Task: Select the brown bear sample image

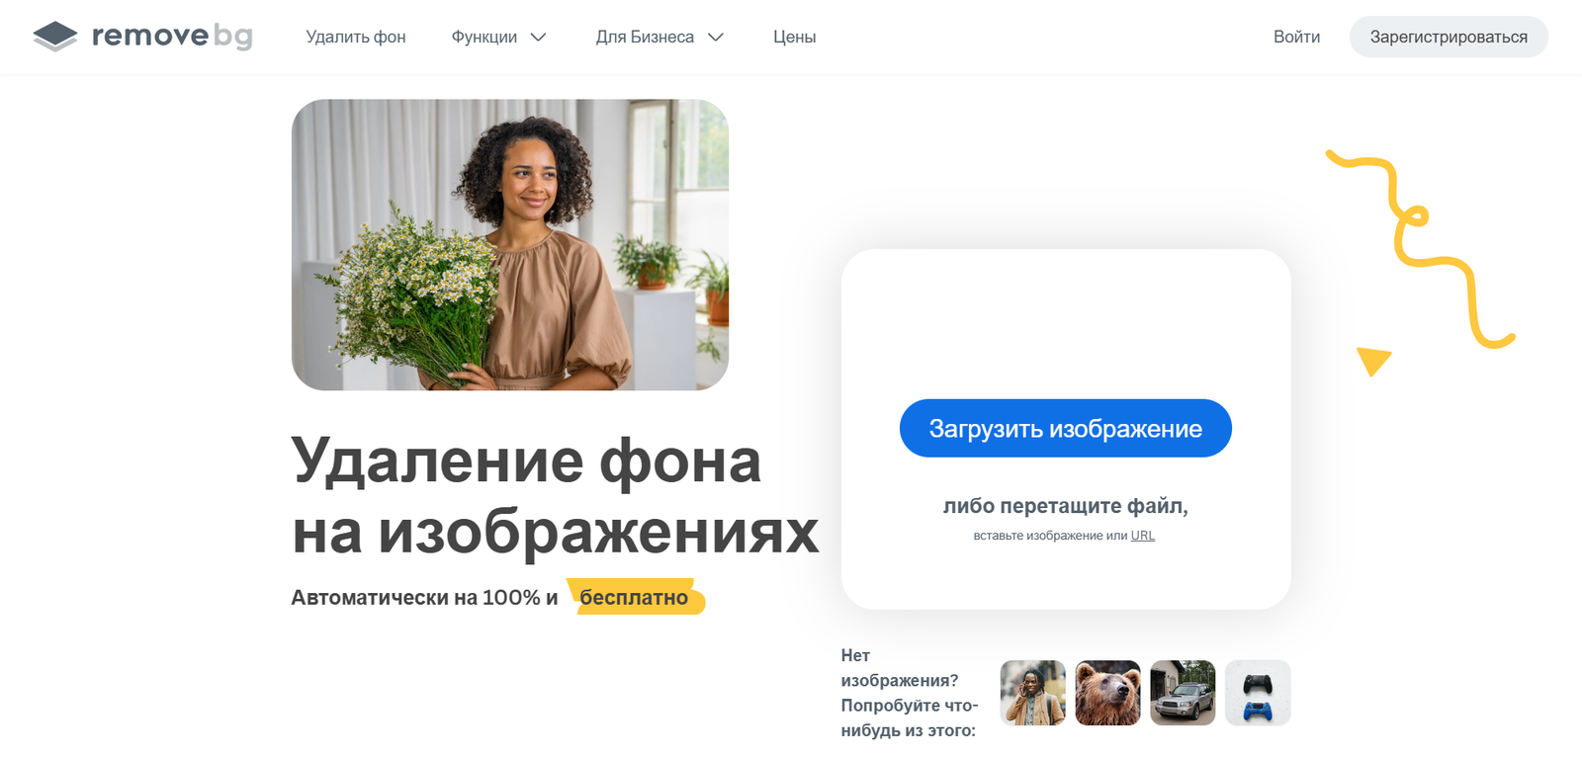Action: click(1107, 693)
